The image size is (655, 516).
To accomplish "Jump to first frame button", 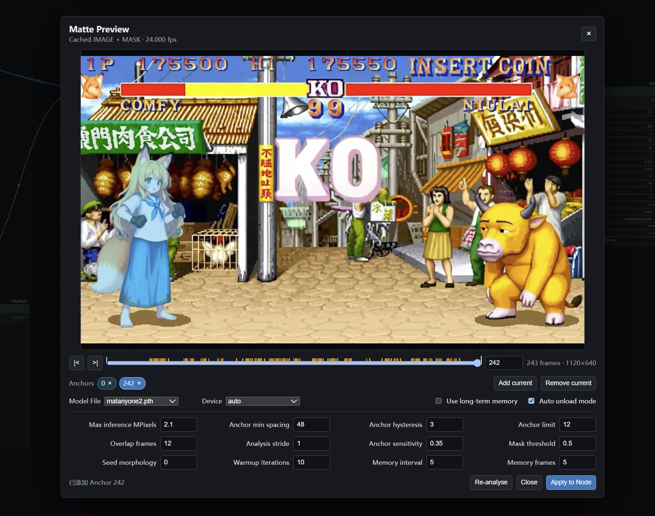I will point(76,363).
